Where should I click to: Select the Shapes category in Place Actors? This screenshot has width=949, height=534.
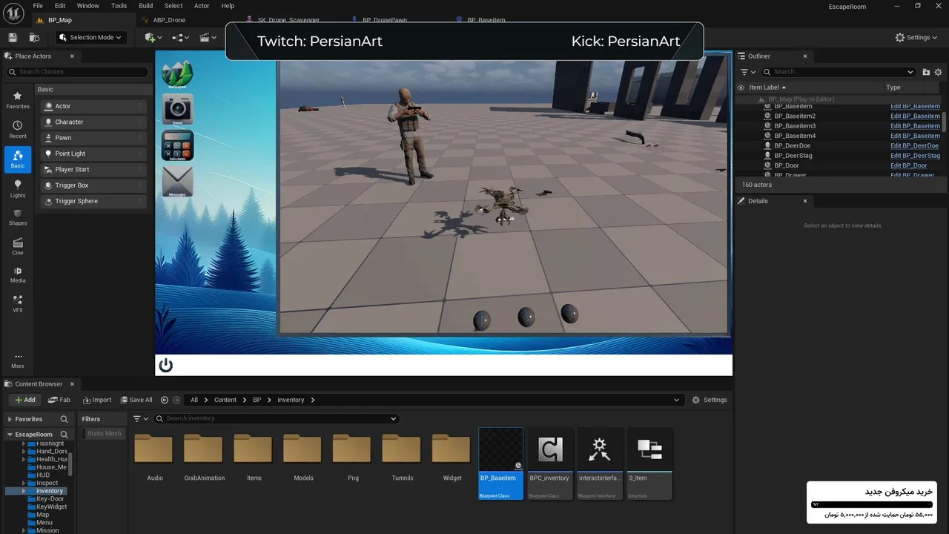[18, 217]
